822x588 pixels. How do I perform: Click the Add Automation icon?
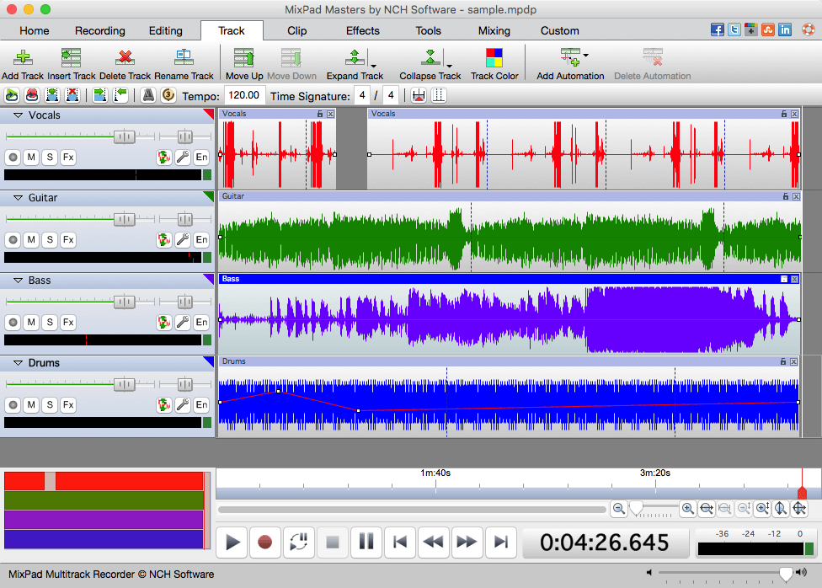(x=570, y=57)
